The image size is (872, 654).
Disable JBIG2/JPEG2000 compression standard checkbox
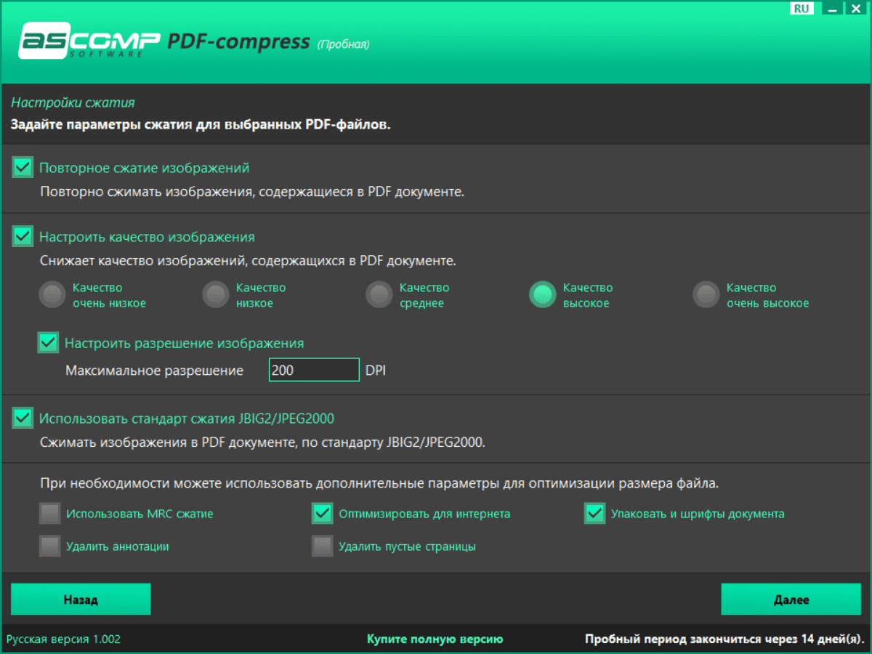coord(23,418)
